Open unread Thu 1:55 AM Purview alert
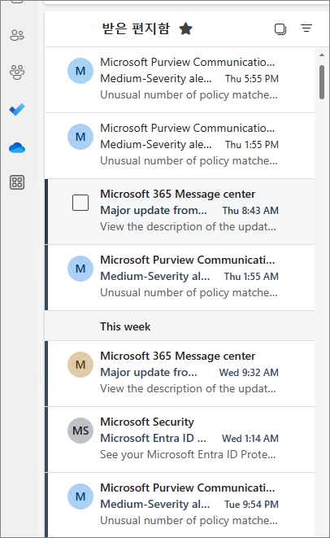 coord(180,278)
